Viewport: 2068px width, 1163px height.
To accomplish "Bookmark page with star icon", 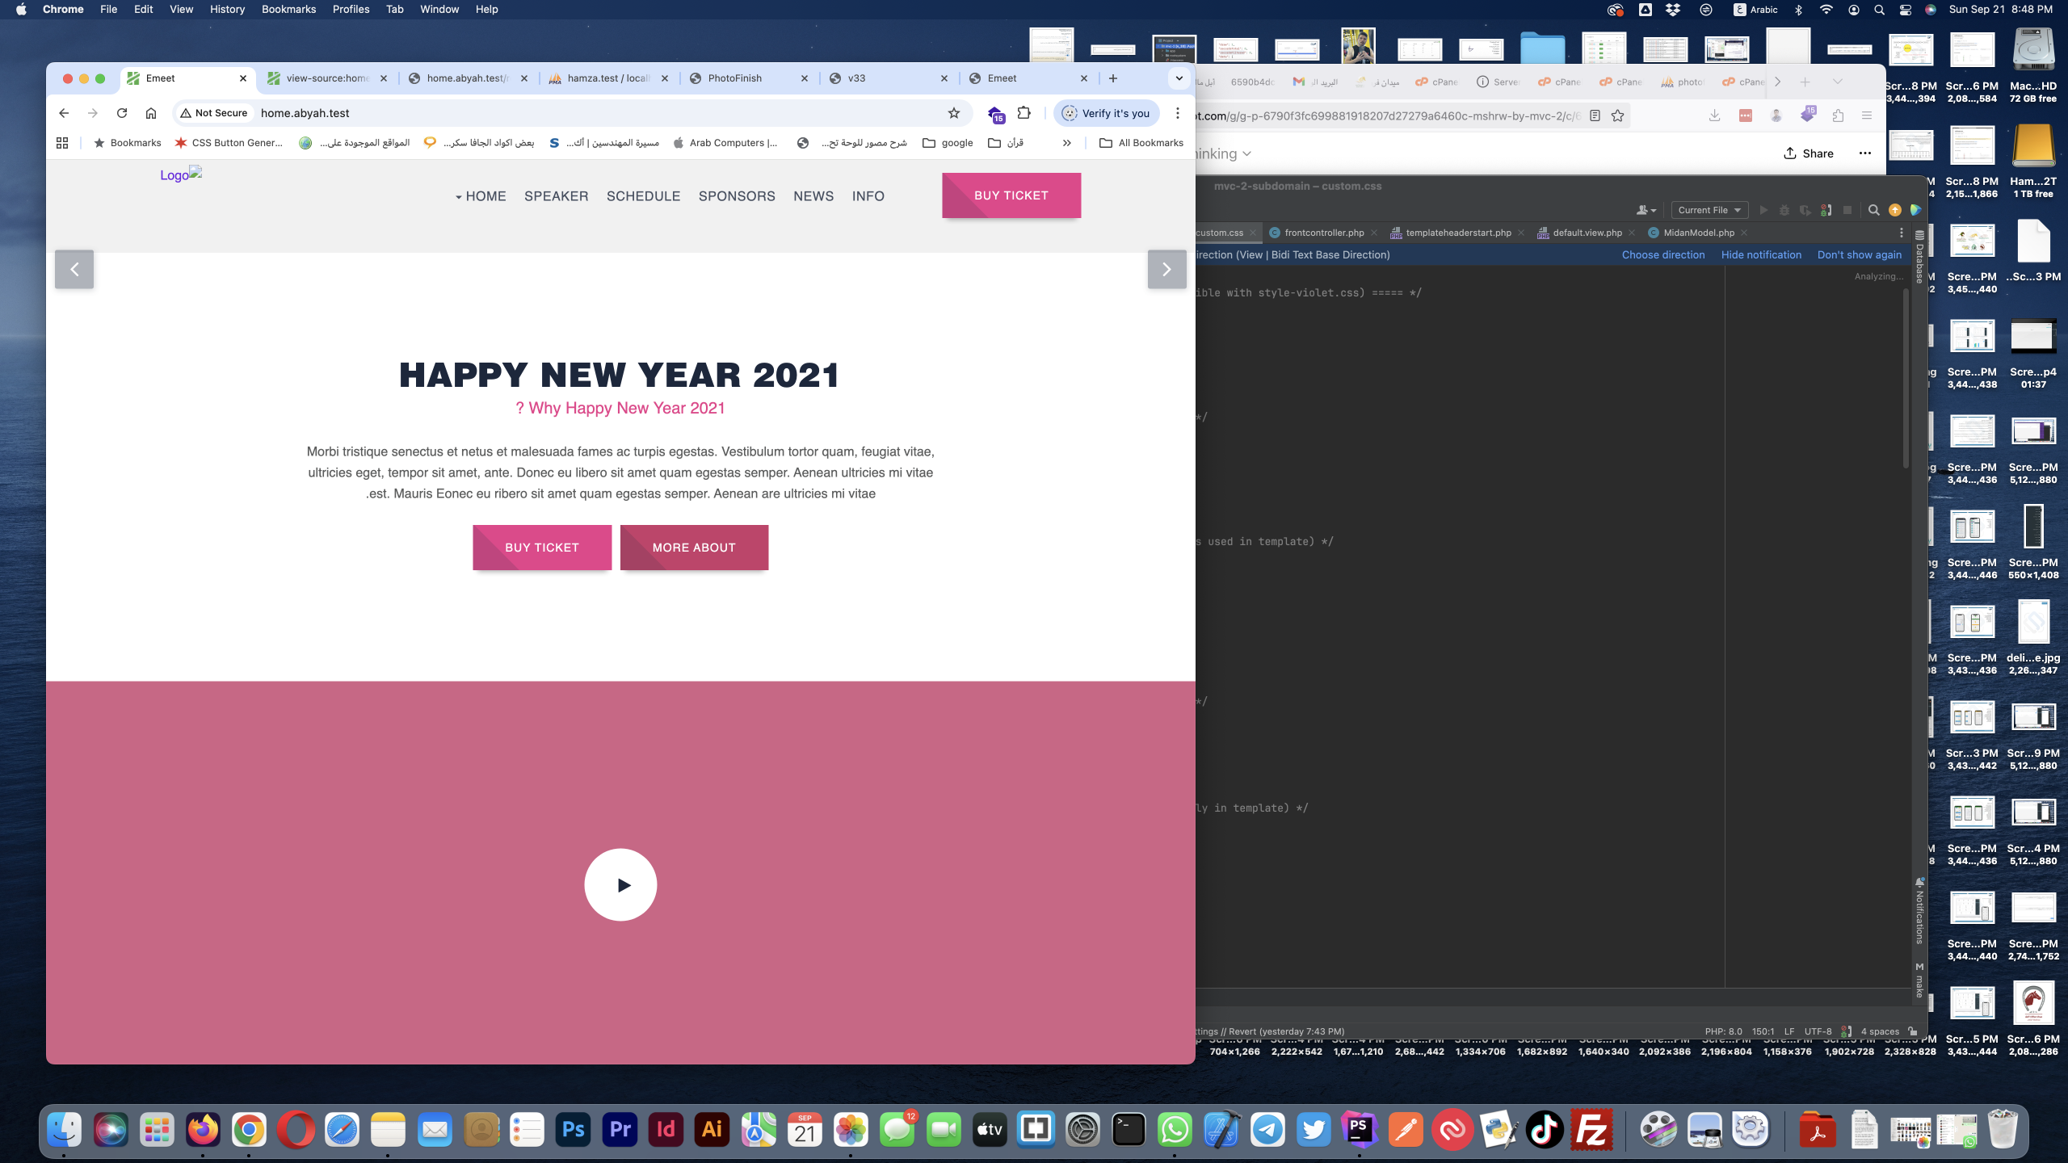I will click(954, 113).
